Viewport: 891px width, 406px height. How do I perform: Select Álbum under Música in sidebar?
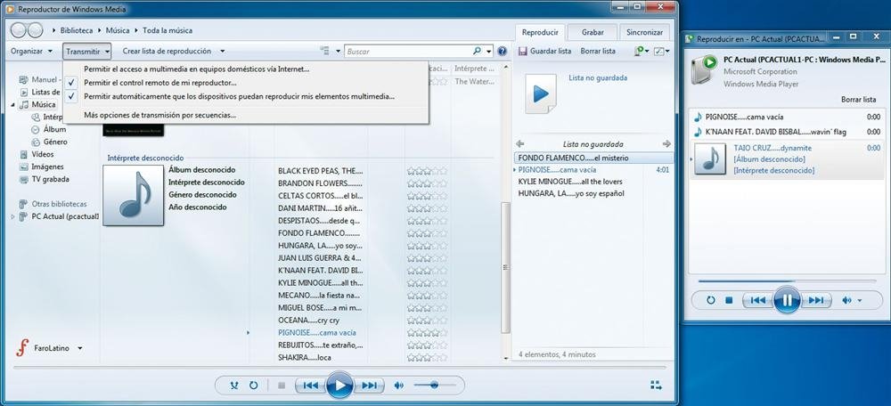(x=54, y=129)
